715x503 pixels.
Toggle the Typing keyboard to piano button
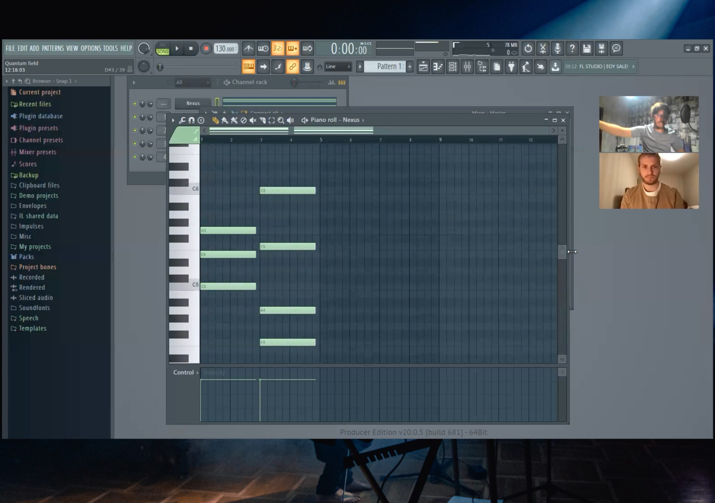click(x=249, y=67)
